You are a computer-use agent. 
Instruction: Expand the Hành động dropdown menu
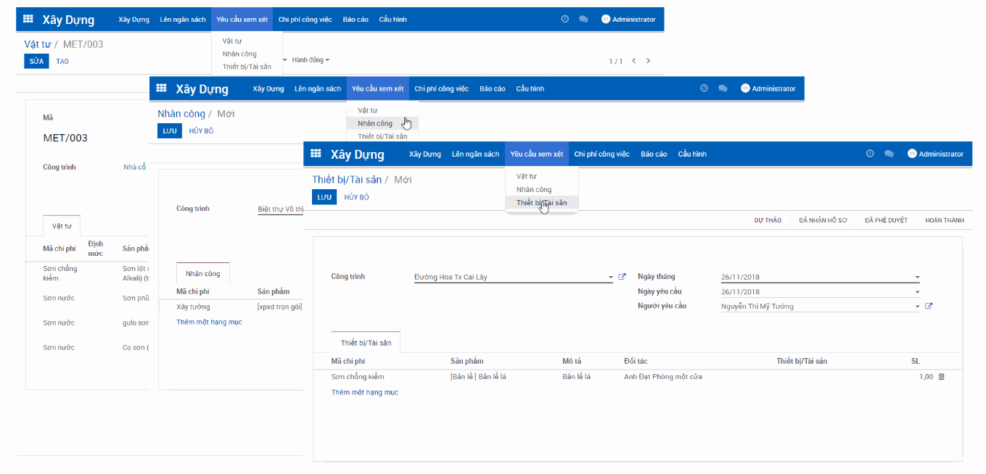pos(308,59)
